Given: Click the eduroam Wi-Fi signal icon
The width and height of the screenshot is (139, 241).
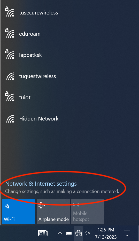Looking at the screenshot, I should 10,33.
